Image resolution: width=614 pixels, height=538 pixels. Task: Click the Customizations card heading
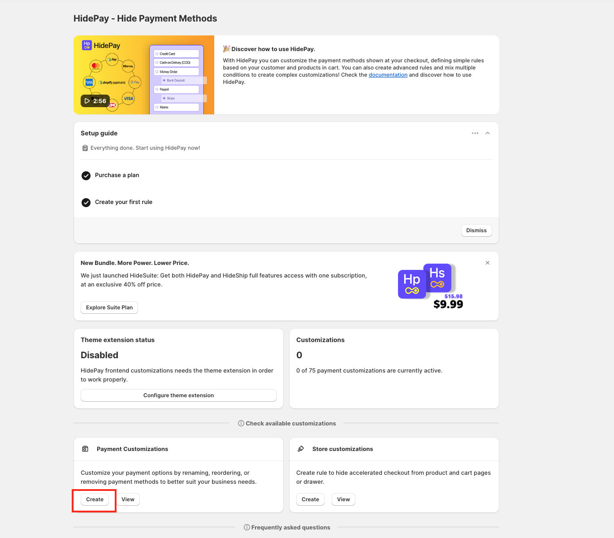[x=320, y=340]
